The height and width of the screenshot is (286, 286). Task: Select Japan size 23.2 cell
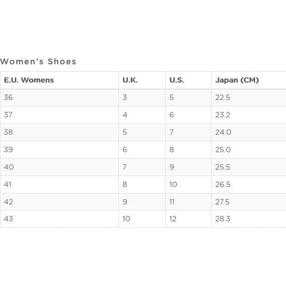click(249, 115)
